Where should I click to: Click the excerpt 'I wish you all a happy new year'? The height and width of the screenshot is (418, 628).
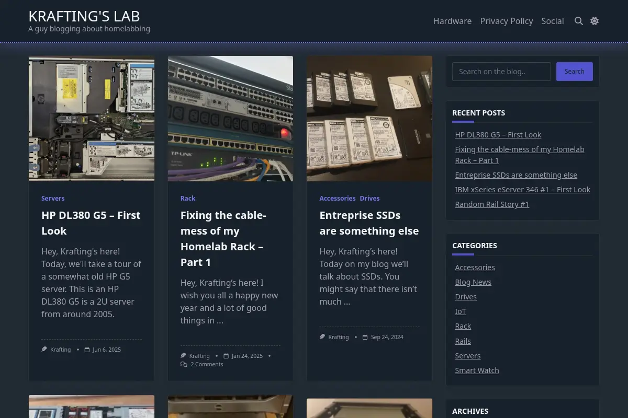229,301
